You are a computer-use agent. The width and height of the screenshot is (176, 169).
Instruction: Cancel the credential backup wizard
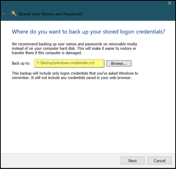click(x=159, y=161)
